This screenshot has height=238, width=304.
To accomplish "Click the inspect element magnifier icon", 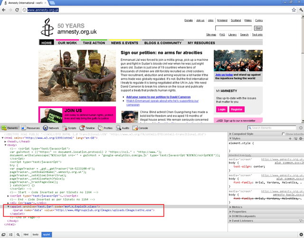I will (x=18, y=235).
